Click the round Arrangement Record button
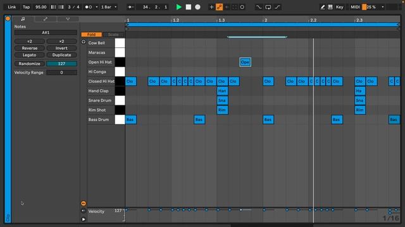 [197, 7]
